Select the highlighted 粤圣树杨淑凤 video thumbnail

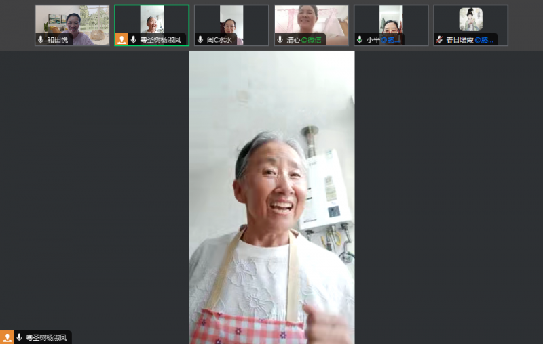151,20
